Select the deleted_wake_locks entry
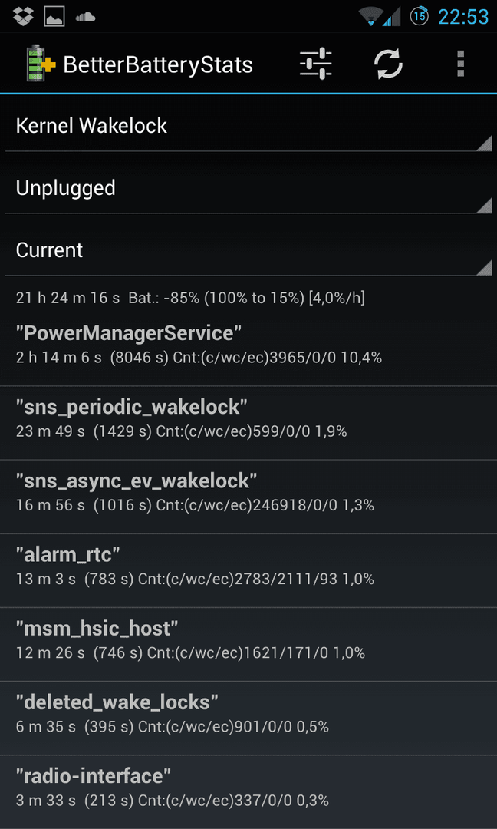Viewport: 497px width, 829px height. (x=248, y=718)
